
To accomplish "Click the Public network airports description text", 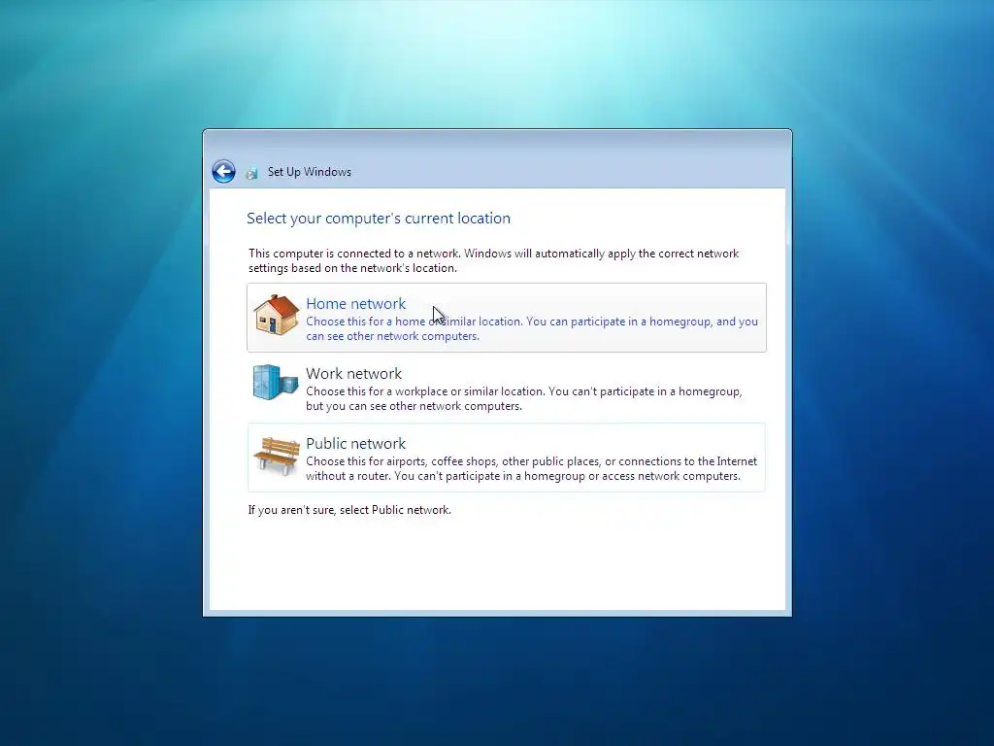I will 531,468.
